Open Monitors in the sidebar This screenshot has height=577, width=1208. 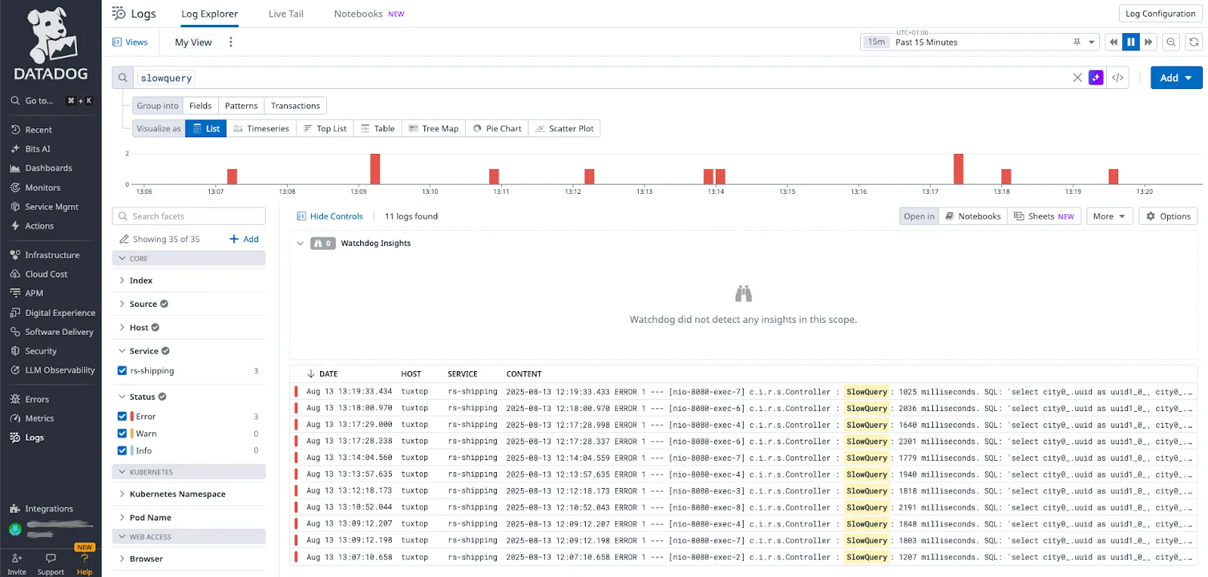[43, 187]
